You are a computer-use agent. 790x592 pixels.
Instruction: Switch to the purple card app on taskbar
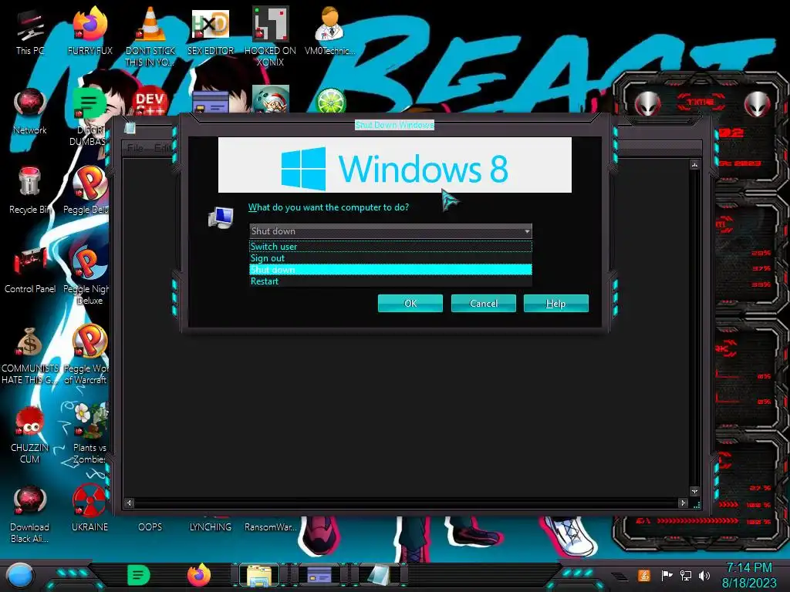click(319, 576)
